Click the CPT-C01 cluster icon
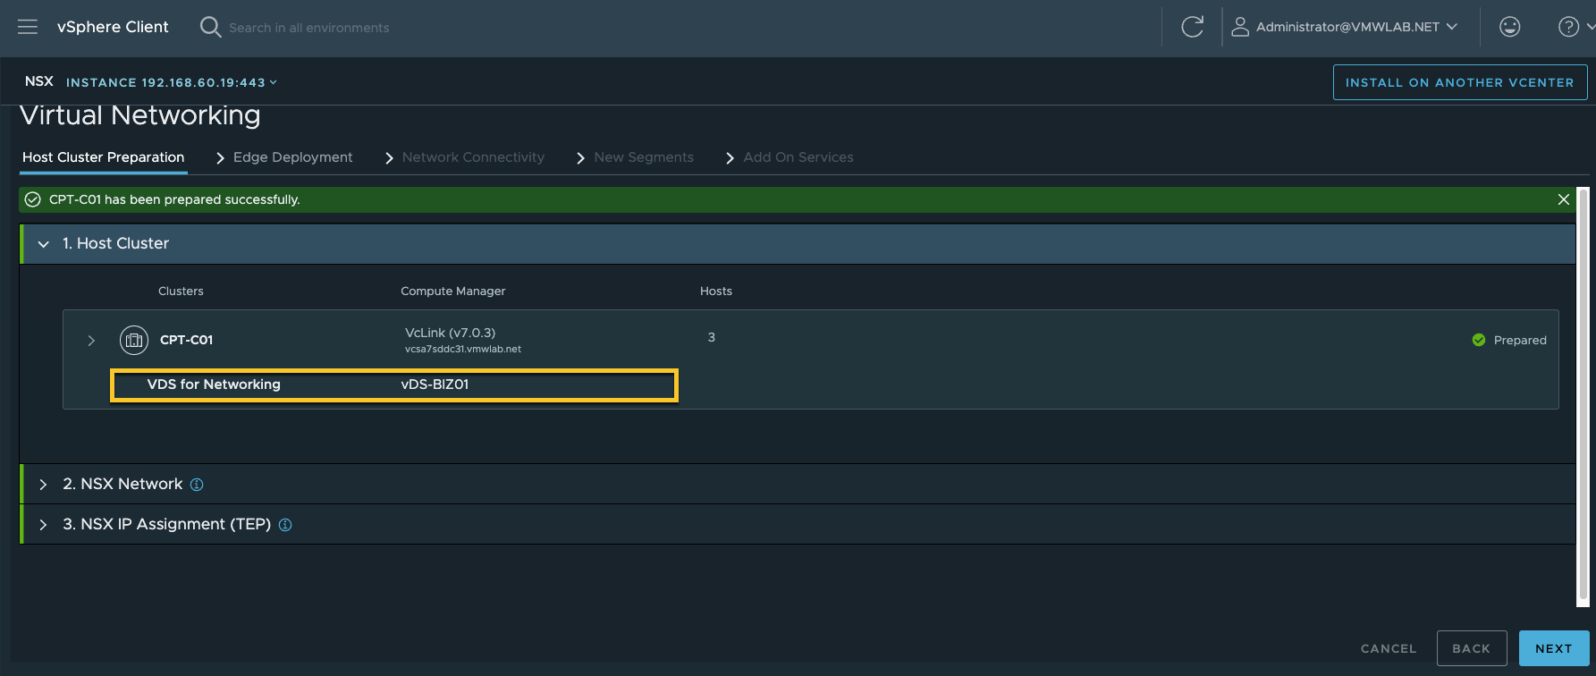This screenshot has width=1596, height=676. click(x=134, y=340)
